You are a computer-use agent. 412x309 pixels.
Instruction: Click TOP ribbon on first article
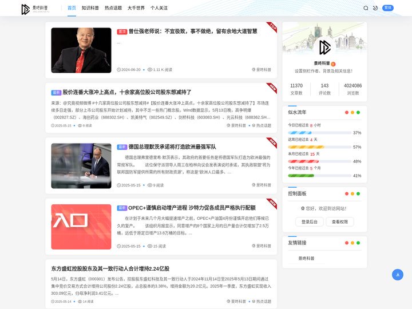click(272, 27)
